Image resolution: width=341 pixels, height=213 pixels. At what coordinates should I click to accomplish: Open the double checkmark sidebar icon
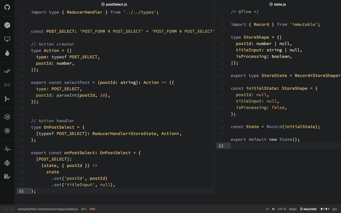click(x=7, y=71)
